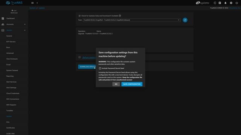Toggle Check for Updates Daily checkbox
The width and height of the screenshot is (241, 135).
pos(79,16)
